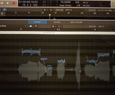The image size is (115, 95).
Task: Select the tiny note under the tall transient
Action: [x=80, y=71]
